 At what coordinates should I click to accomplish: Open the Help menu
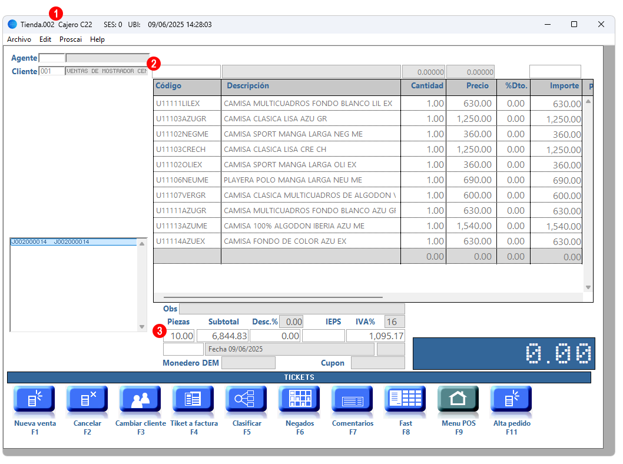pos(97,39)
